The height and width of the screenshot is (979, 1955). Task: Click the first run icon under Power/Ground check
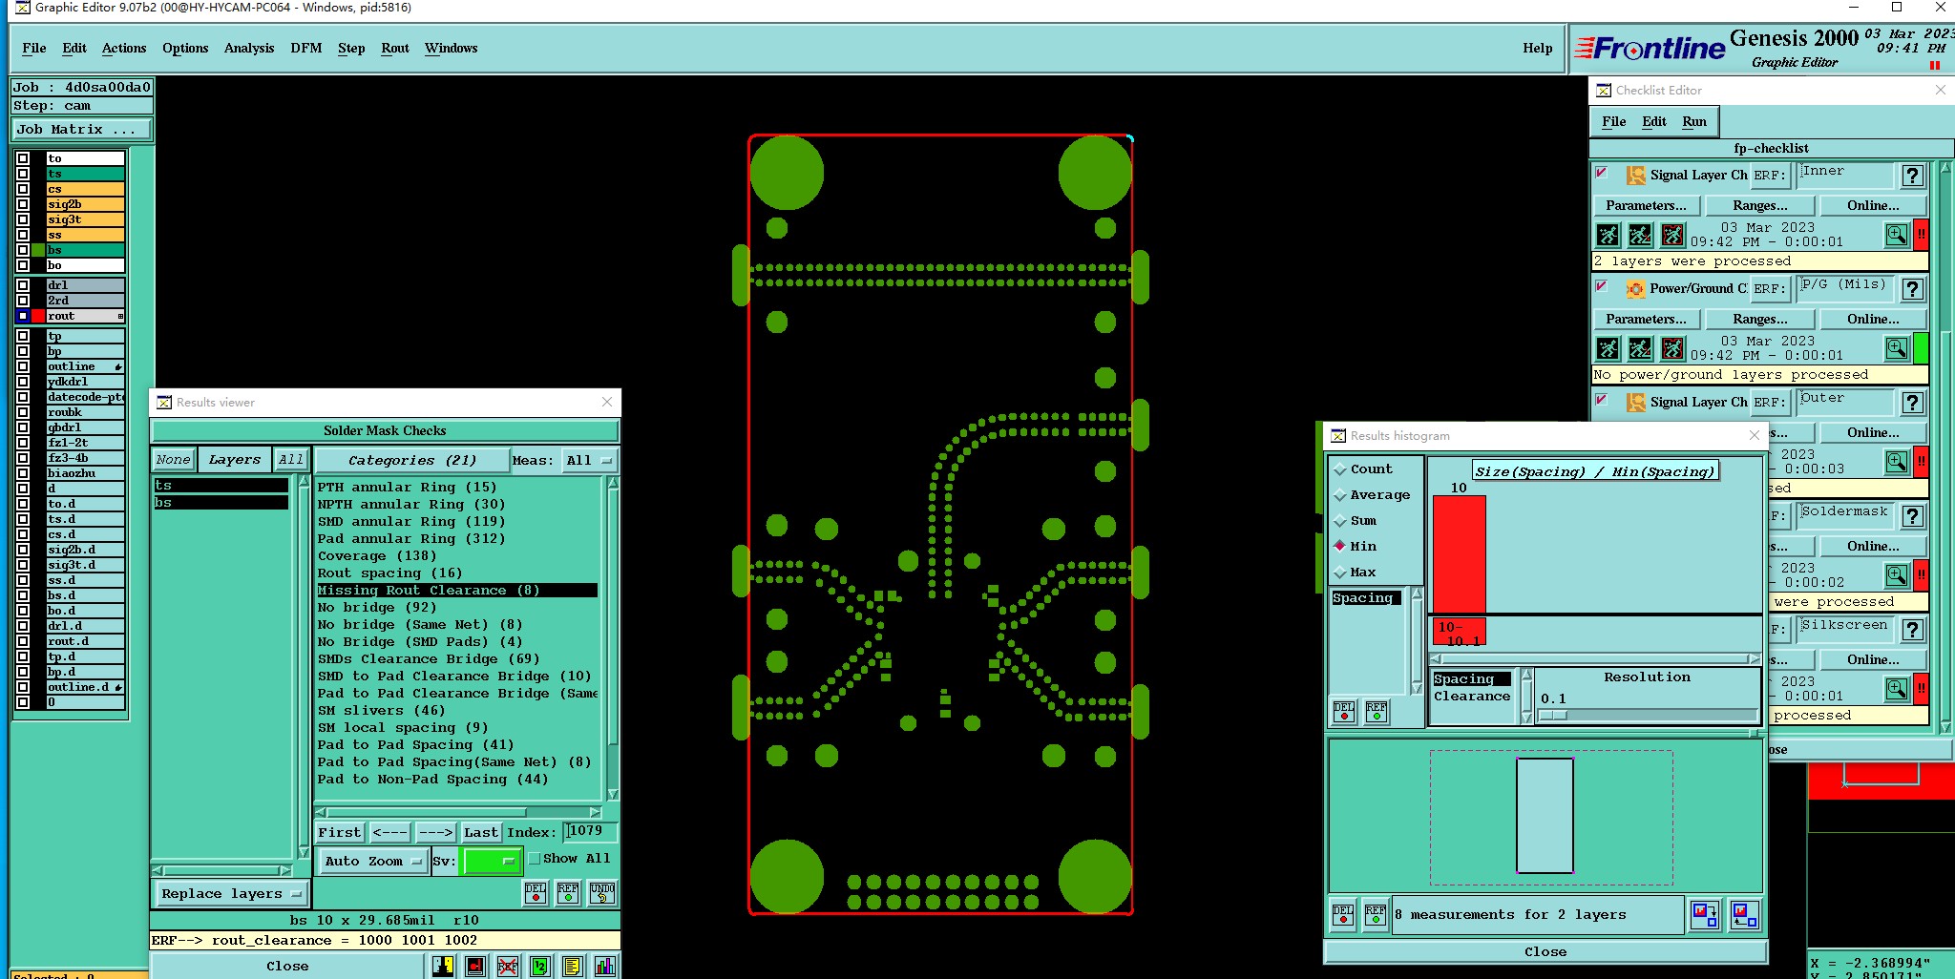1608,348
